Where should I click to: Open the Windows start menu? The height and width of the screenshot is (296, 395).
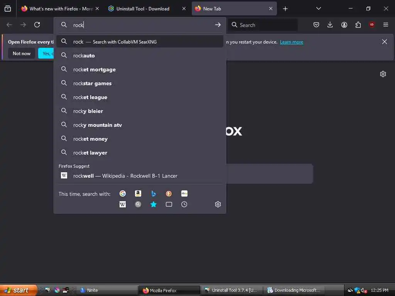coord(19,290)
